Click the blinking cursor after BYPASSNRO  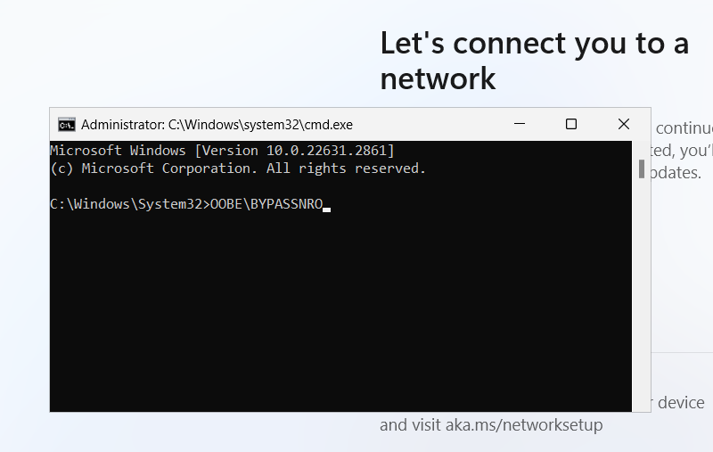[327, 209]
